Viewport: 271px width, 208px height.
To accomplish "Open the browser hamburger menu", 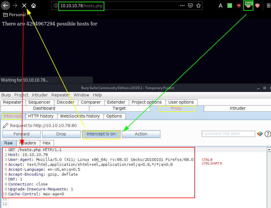I will point(269,5).
